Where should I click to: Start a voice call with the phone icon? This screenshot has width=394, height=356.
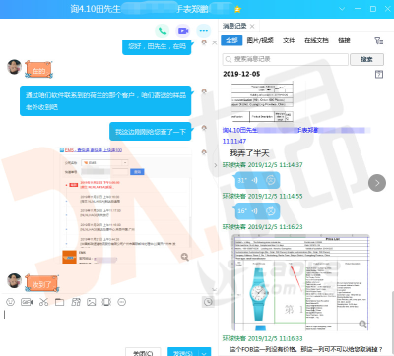(163, 31)
